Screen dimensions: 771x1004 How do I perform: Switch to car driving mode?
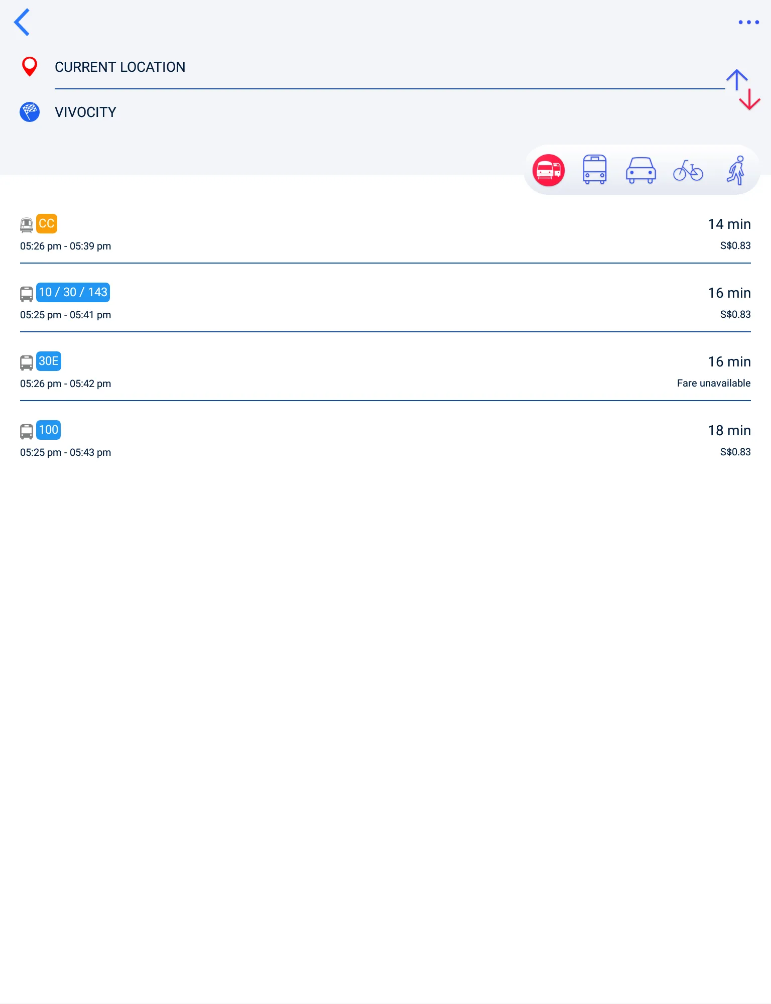641,170
